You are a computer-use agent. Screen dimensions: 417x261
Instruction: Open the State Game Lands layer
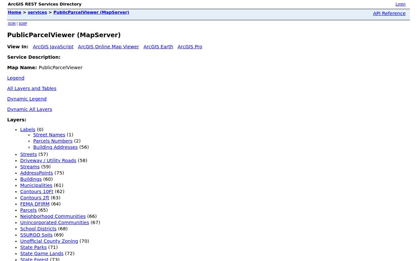[42, 253]
